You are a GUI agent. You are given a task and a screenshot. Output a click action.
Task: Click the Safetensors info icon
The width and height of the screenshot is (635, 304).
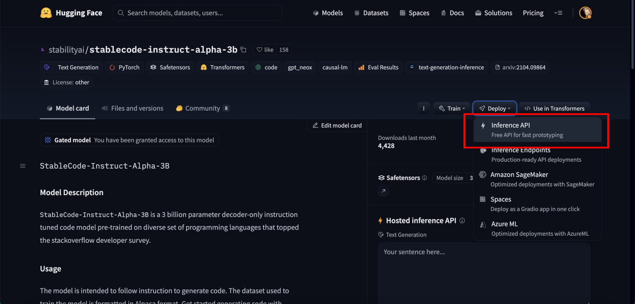tap(424, 178)
